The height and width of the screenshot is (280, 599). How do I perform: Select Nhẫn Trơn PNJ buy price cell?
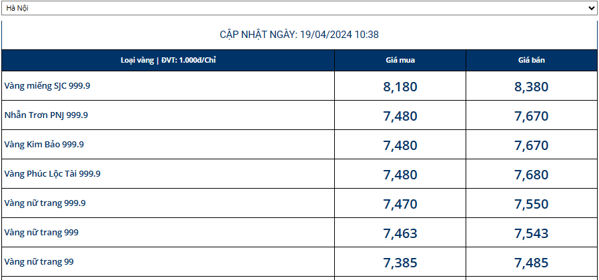tap(400, 116)
